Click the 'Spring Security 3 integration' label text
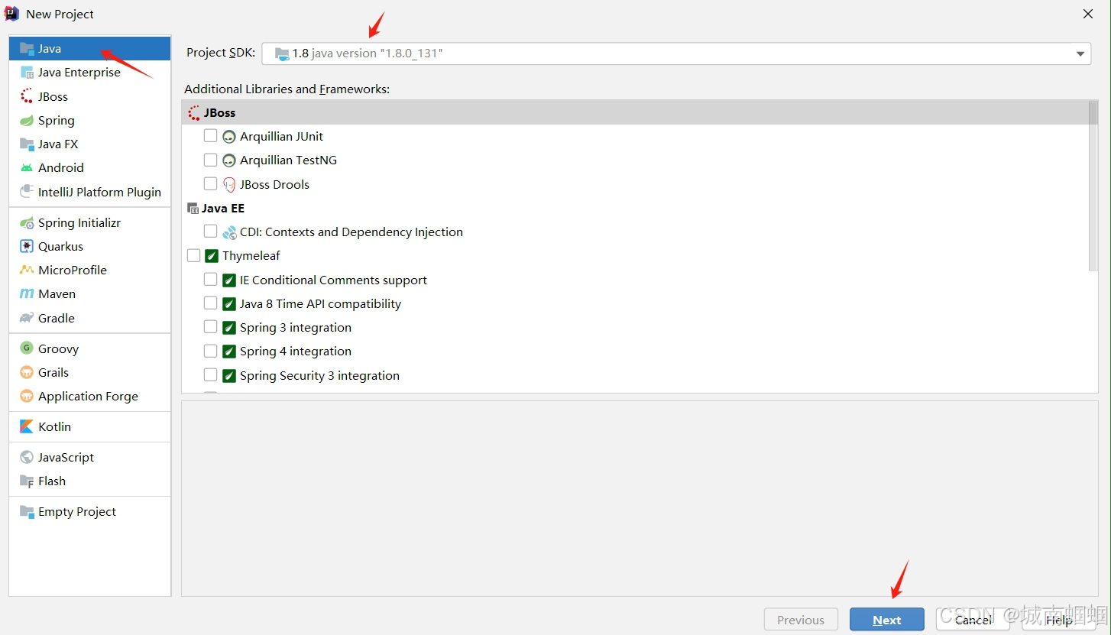Viewport: 1111px width, 635px height. [x=319, y=375]
